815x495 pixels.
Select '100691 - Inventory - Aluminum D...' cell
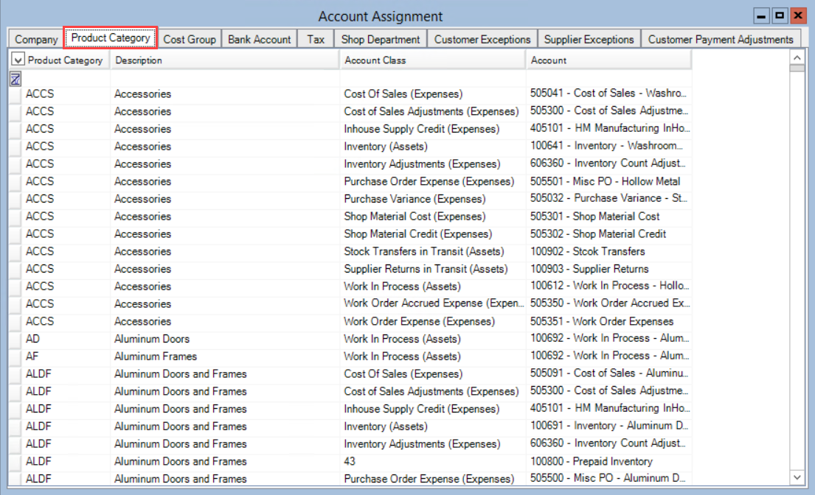608,426
